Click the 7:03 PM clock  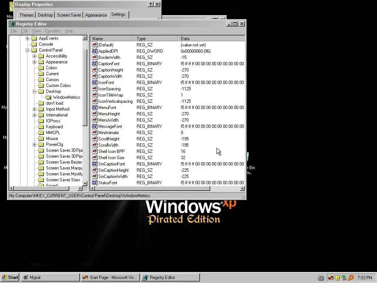364,278
